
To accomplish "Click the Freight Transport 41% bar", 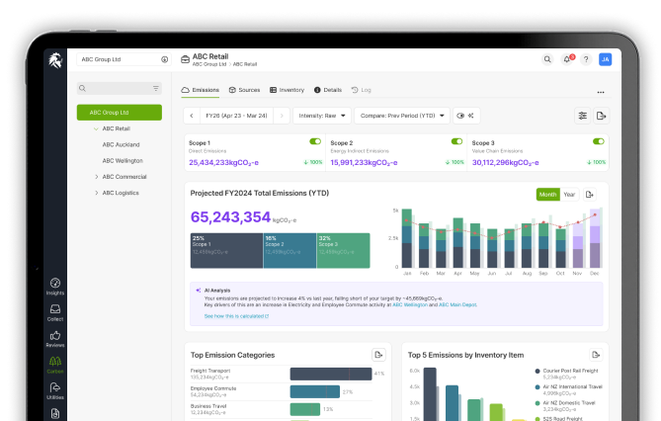I will point(331,374).
